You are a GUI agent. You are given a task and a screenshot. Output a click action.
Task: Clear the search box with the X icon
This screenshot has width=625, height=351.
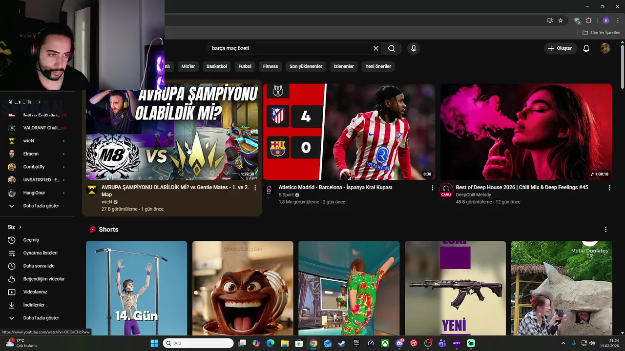376,48
